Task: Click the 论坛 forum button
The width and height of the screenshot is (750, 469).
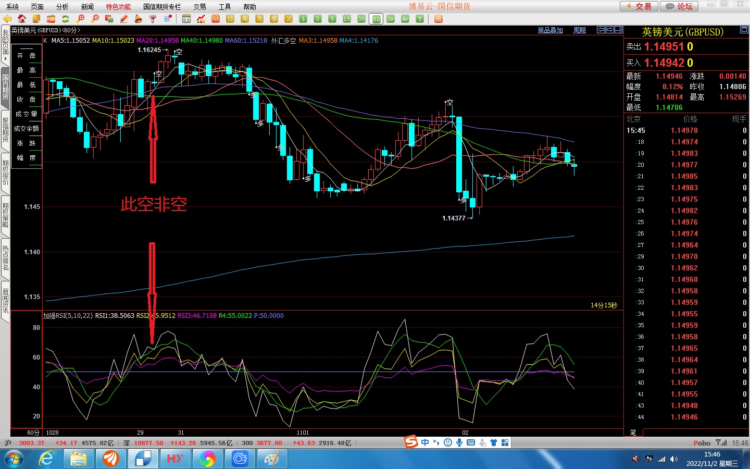Action: (680, 6)
